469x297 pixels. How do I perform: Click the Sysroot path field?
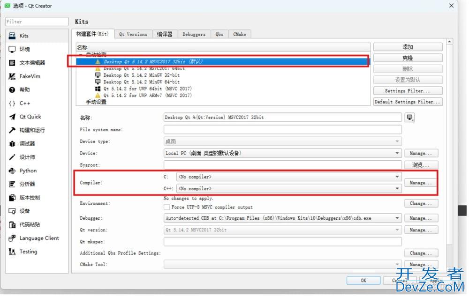pos(283,165)
